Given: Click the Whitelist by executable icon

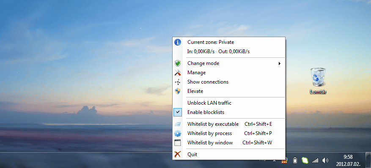Looking at the screenshot, I should point(178,124).
